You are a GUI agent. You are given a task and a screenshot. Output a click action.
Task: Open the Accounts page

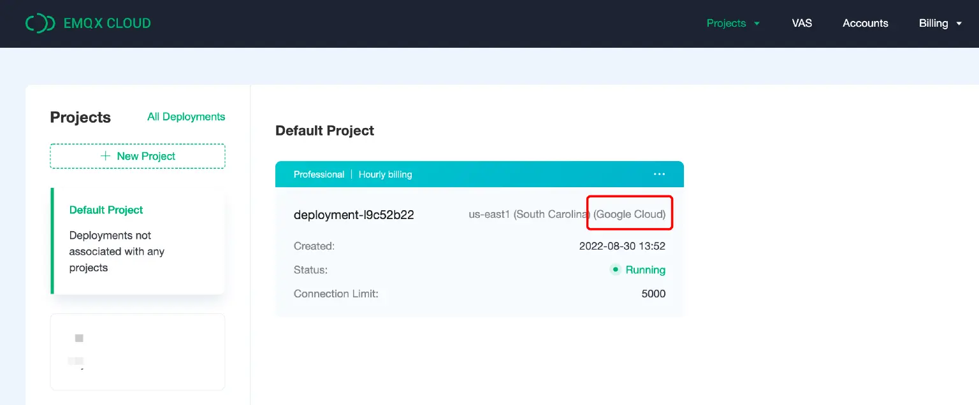(x=865, y=24)
